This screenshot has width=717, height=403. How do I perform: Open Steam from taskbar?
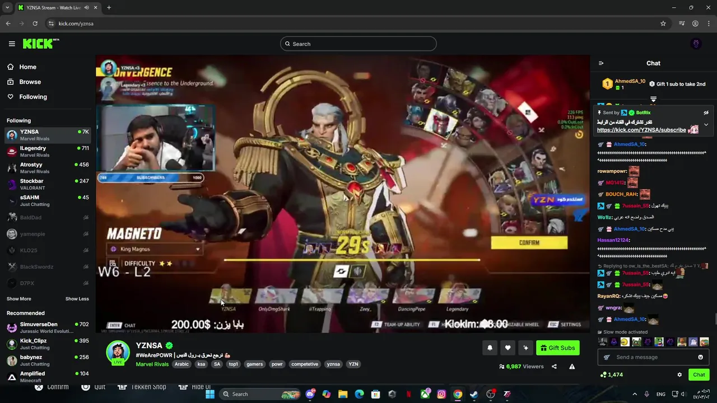coord(474,394)
